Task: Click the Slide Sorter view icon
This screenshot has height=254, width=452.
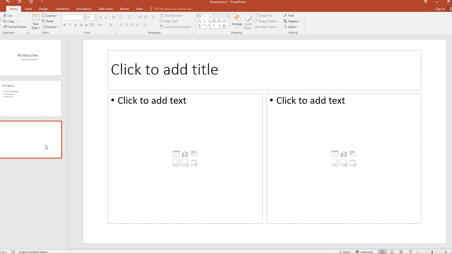Action: click(x=392, y=252)
